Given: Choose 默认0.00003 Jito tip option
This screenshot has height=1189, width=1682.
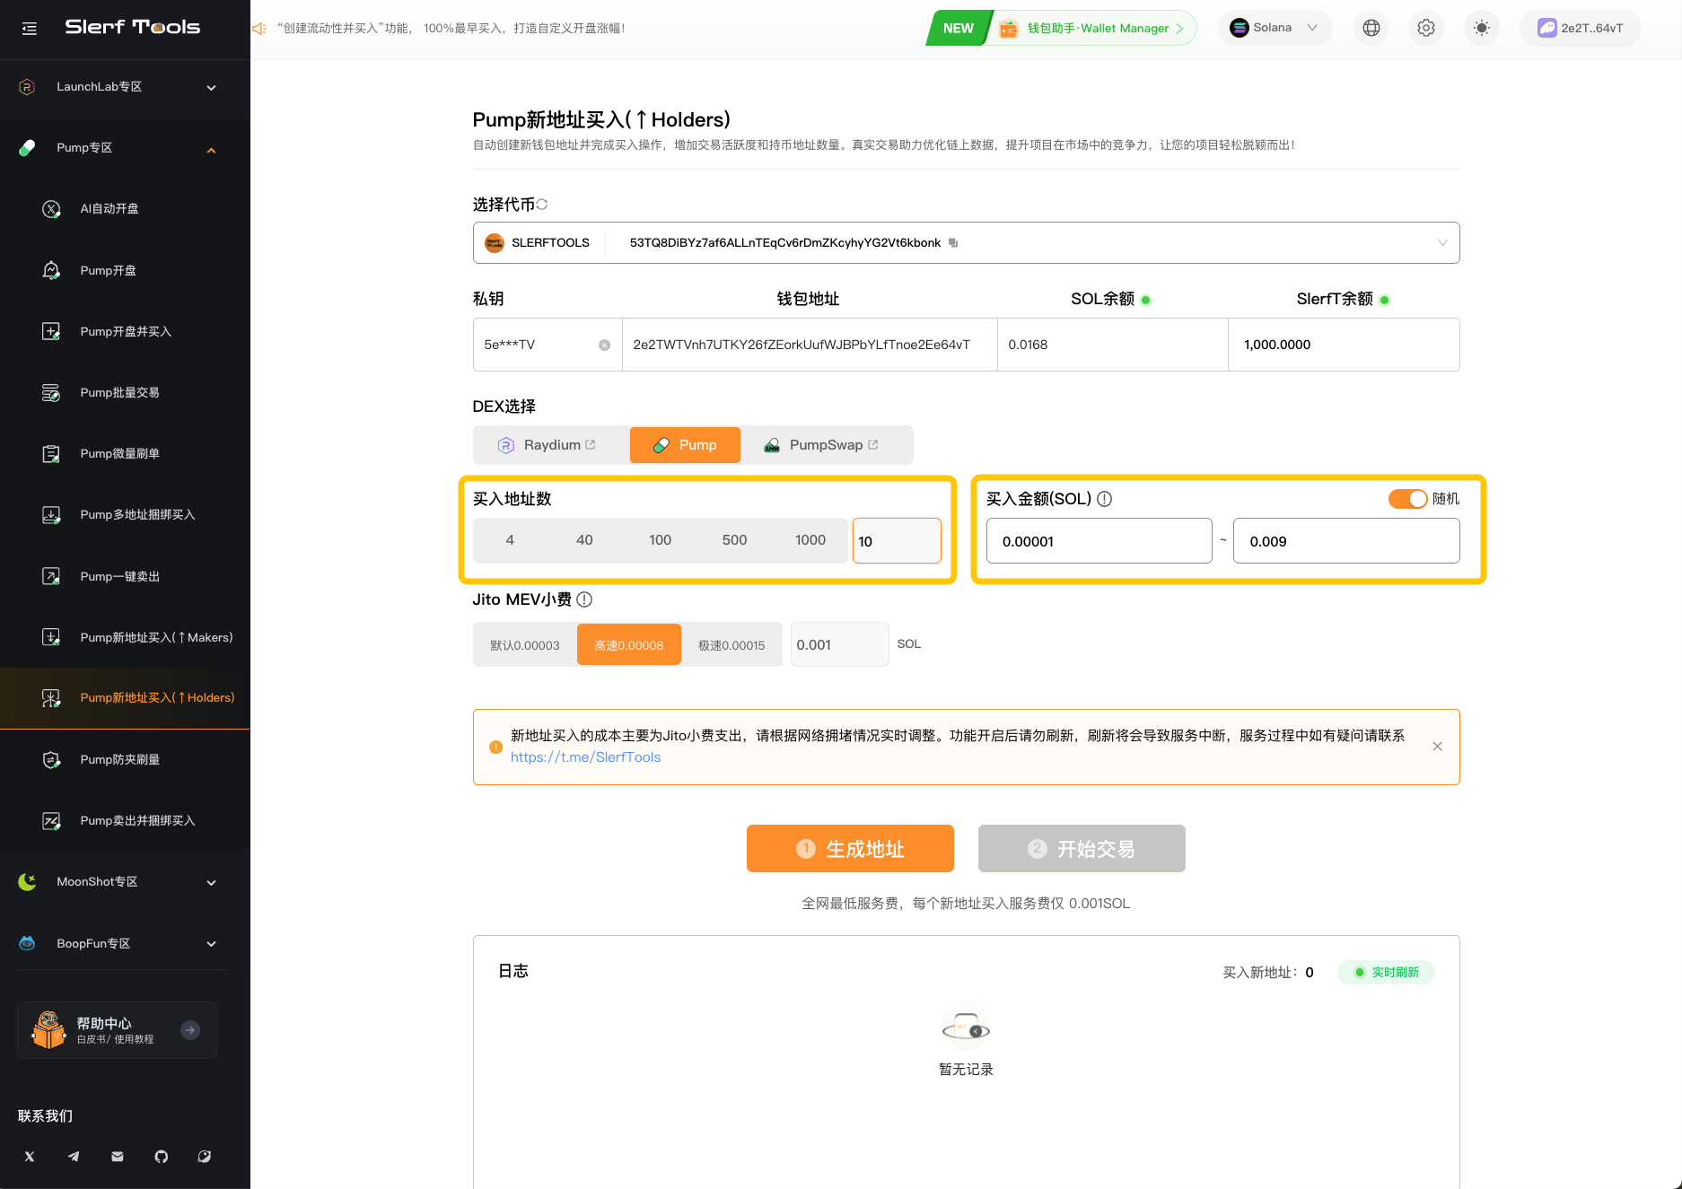Looking at the screenshot, I should [525, 645].
